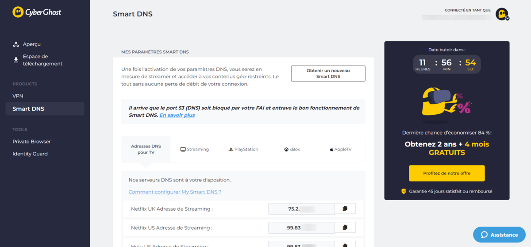
Task: Open Comment configurer My Smart DNS link
Action: pos(175,192)
